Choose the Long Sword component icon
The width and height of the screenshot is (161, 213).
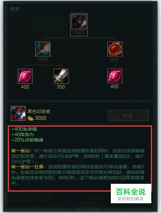[x=61, y=76]
